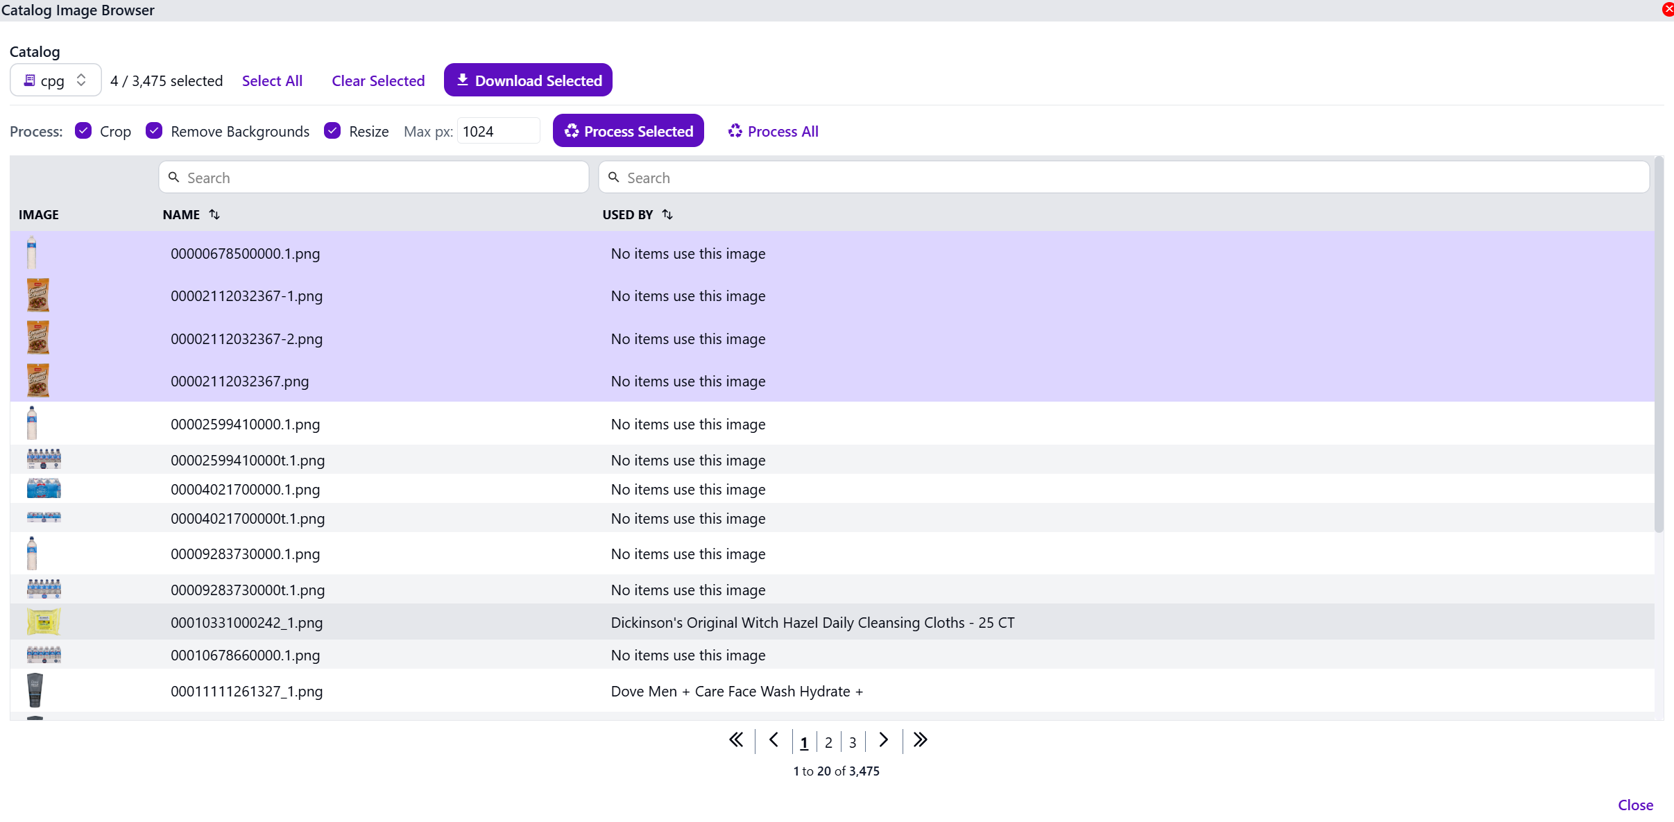Go to previous page arrow
Viewport: 1674px width, 822px height.
(774, 740)
